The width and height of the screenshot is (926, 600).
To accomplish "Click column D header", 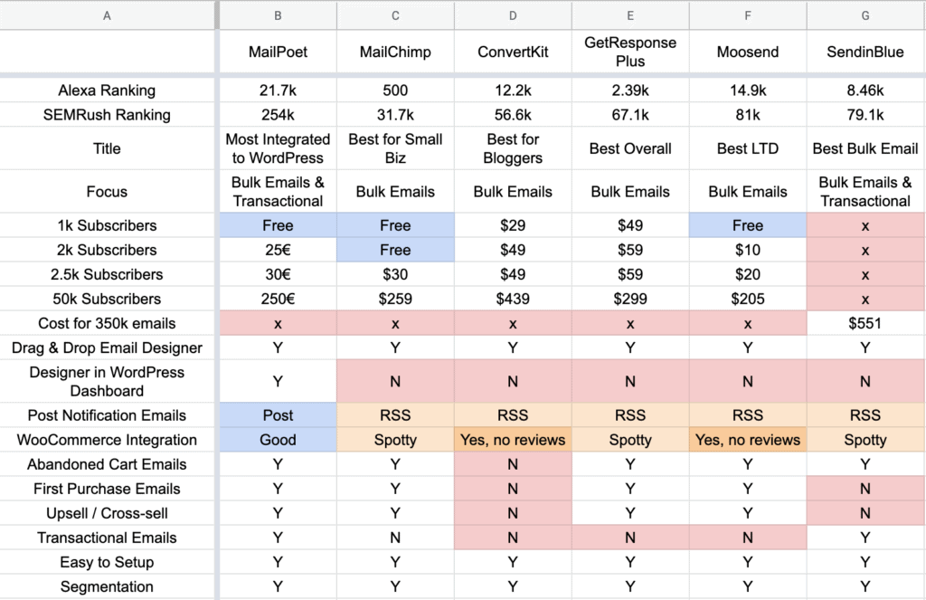I will [x=513, y=15].
